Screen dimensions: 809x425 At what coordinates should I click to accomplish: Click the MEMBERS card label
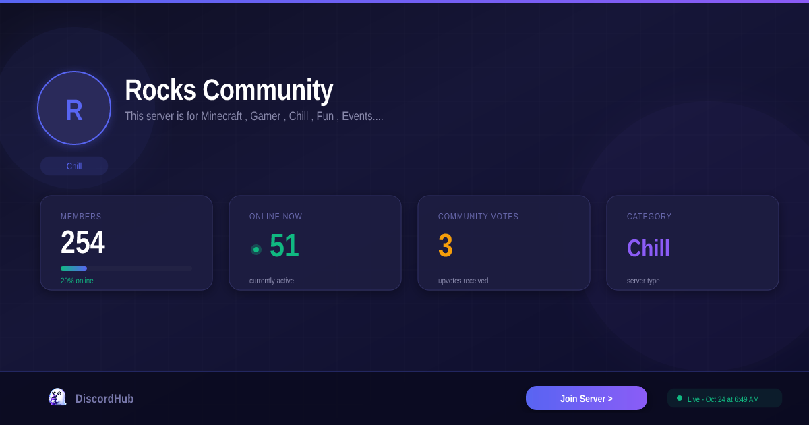coord(81,217)
